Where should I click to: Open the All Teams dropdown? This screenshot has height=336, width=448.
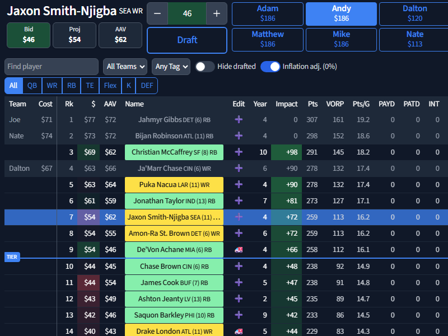click(x=125, y=67)
